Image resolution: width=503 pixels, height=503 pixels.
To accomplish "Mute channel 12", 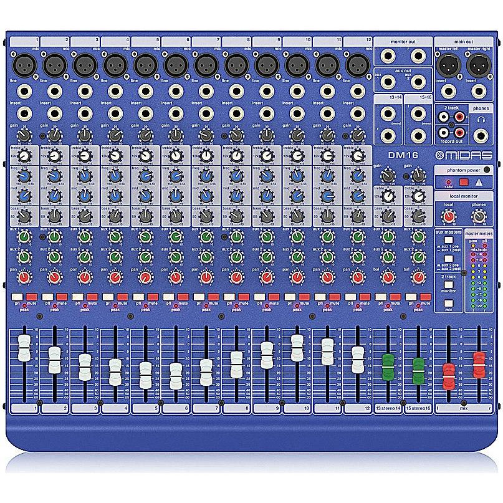I will point(365,297).
